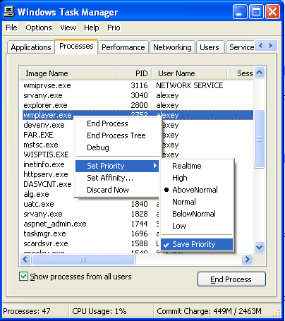Choose Discard Now option

[117, 190]
